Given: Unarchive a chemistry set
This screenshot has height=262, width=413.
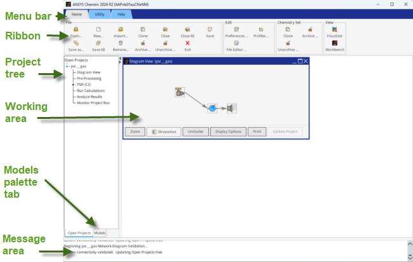Looking at the screenshot, I should tap(288, 43).
